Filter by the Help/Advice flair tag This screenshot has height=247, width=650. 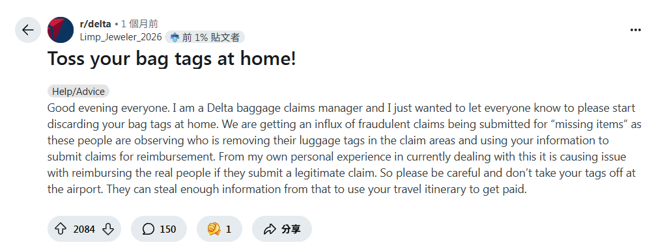(x=78, y=91)
